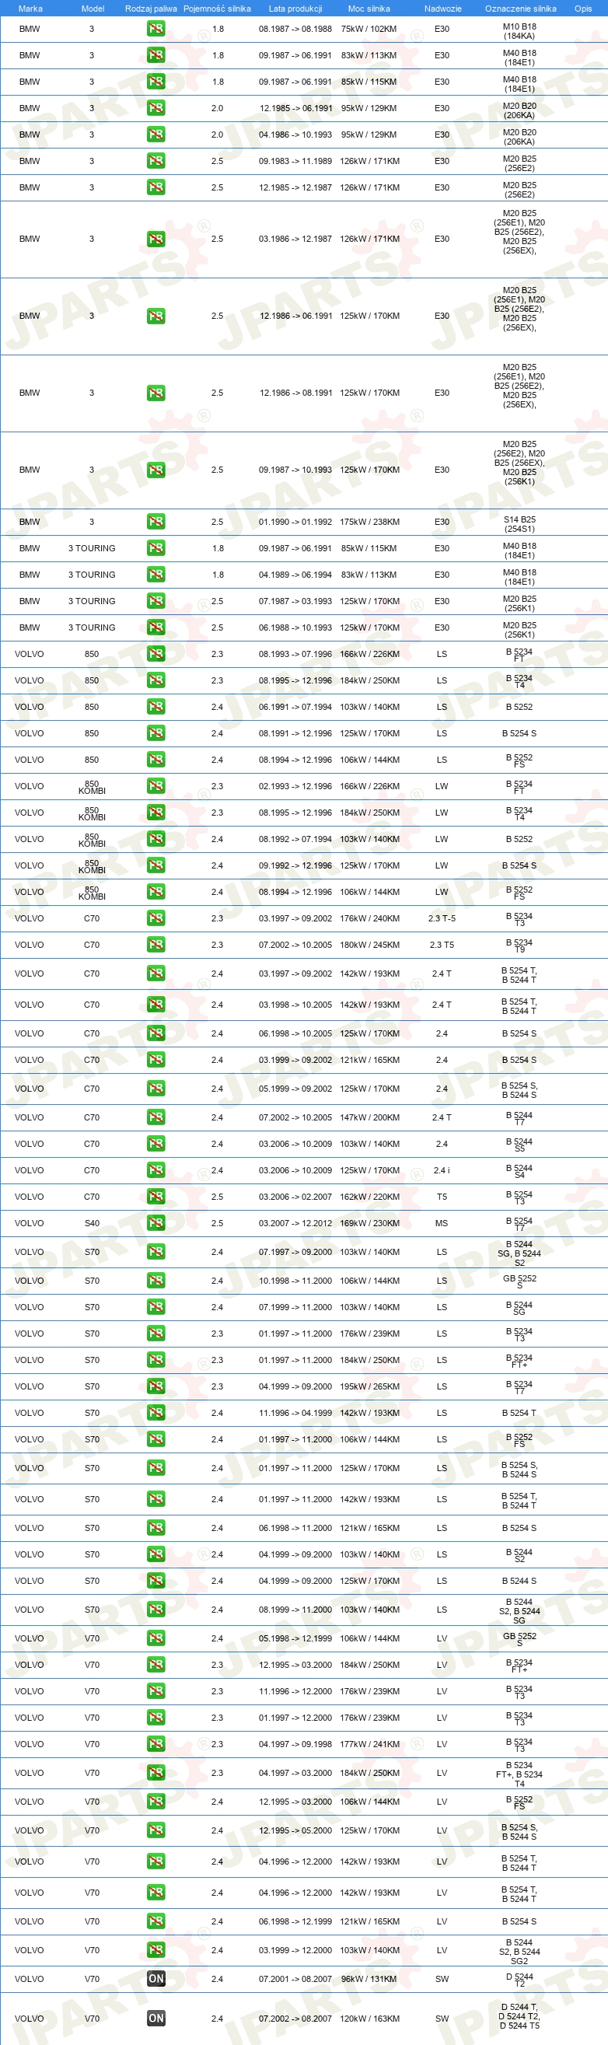
Task: Click the Oznaczenie silnika column header
Action: [x=521, y=9]
